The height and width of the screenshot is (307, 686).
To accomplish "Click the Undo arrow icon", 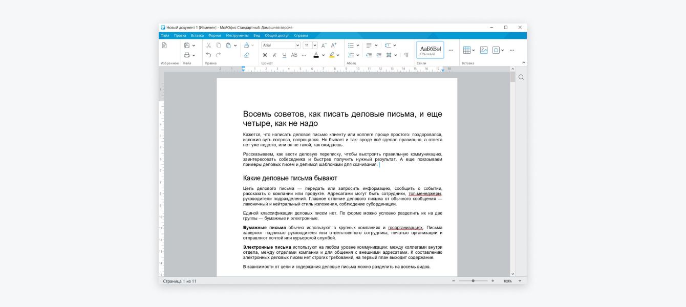I will (208, 55).
